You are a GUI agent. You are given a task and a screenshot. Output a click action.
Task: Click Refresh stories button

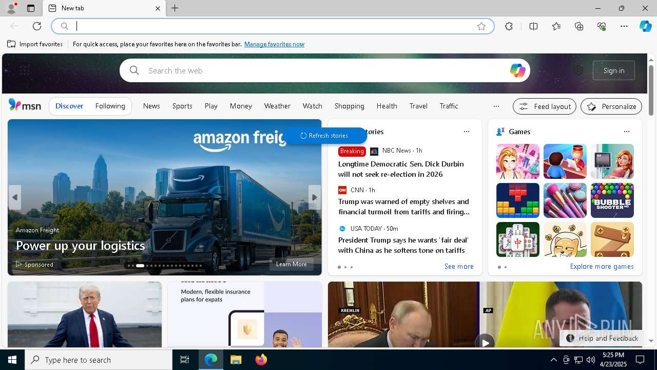point(324,136)
